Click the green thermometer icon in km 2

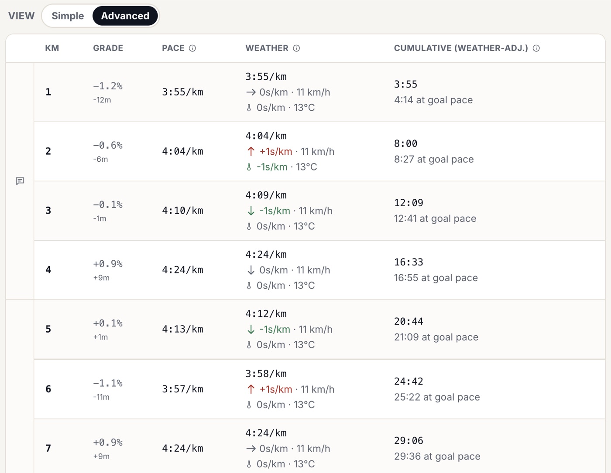coord(249,167)
